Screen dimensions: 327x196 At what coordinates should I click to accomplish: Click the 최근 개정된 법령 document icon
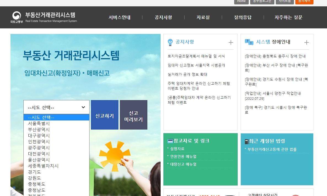point(247,141)
